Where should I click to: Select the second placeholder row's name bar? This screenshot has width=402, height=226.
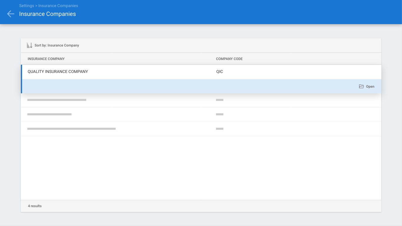(x=49, y=114)
